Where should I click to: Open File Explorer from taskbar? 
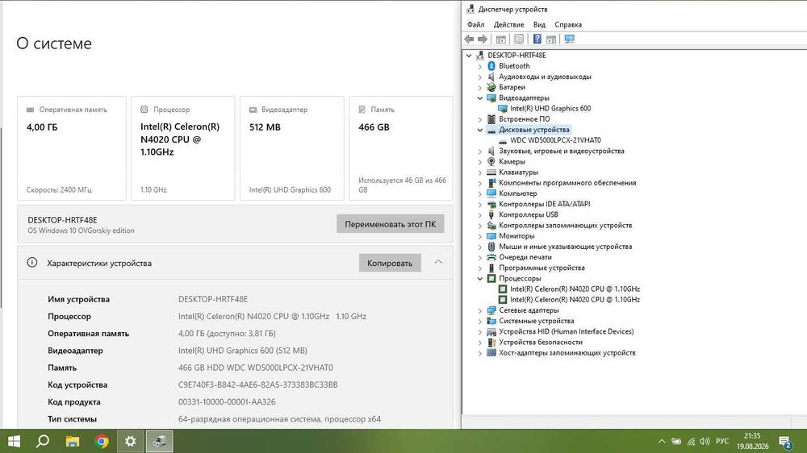[73, 441]
